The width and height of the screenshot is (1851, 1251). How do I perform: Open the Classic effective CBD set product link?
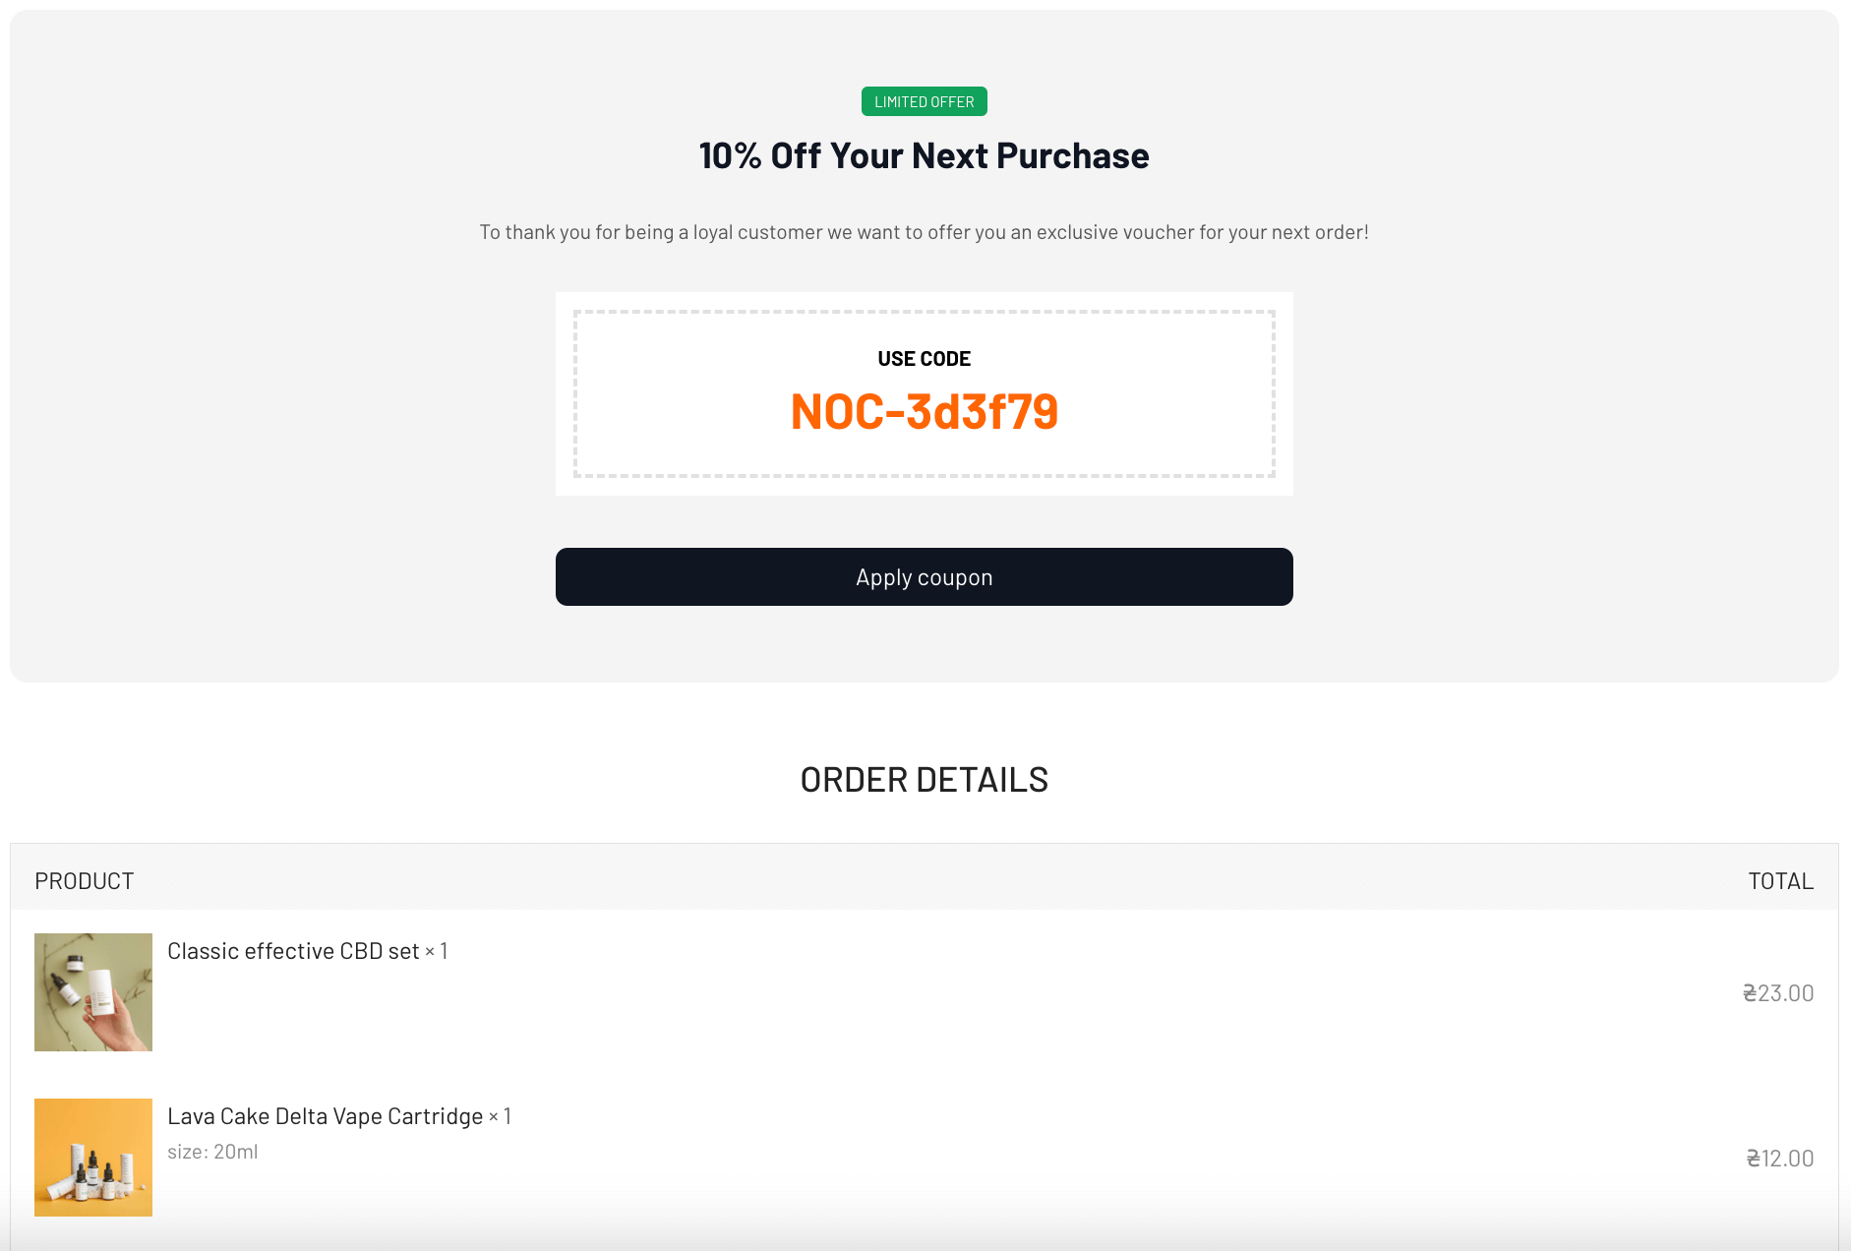pos(293,951)
